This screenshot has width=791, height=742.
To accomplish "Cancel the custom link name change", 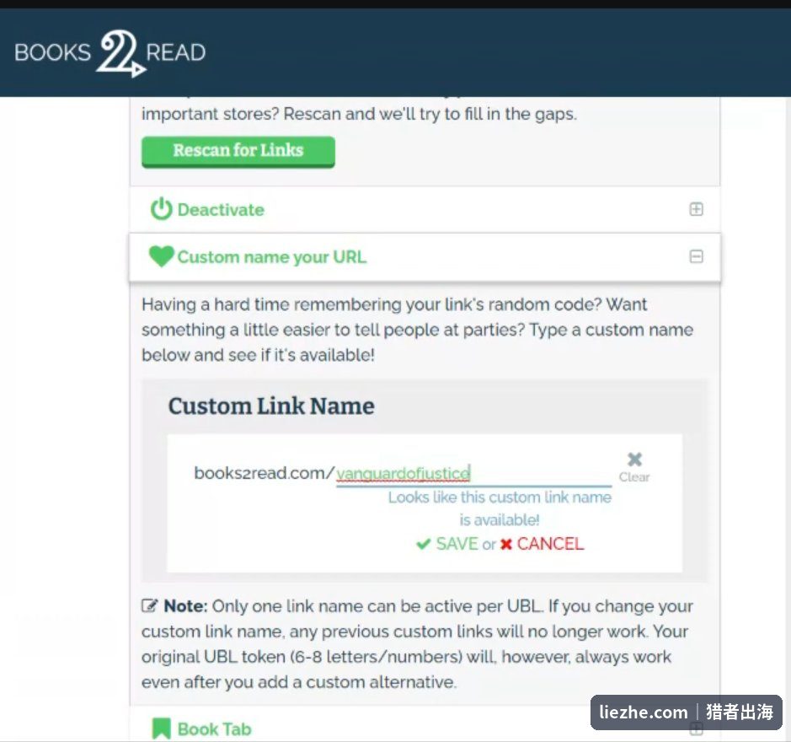I will pyautogui.click(x=550, y=544).
